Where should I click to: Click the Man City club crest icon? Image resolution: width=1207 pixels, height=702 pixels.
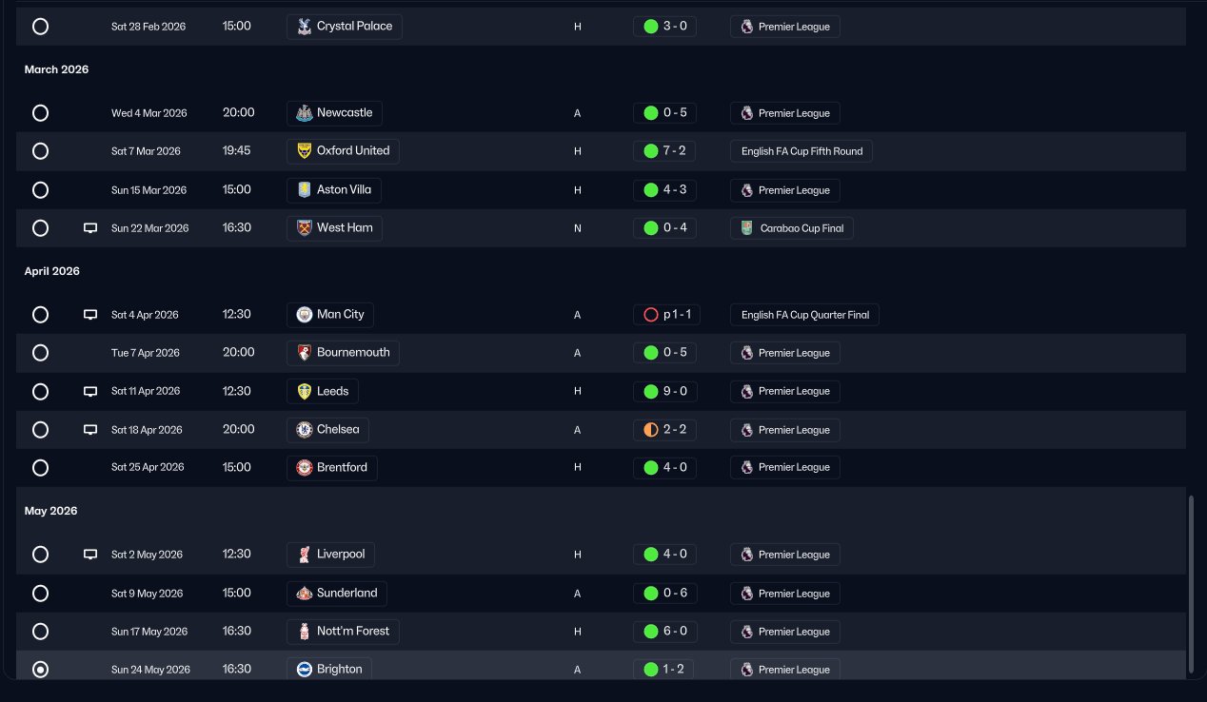coord(305,315)
